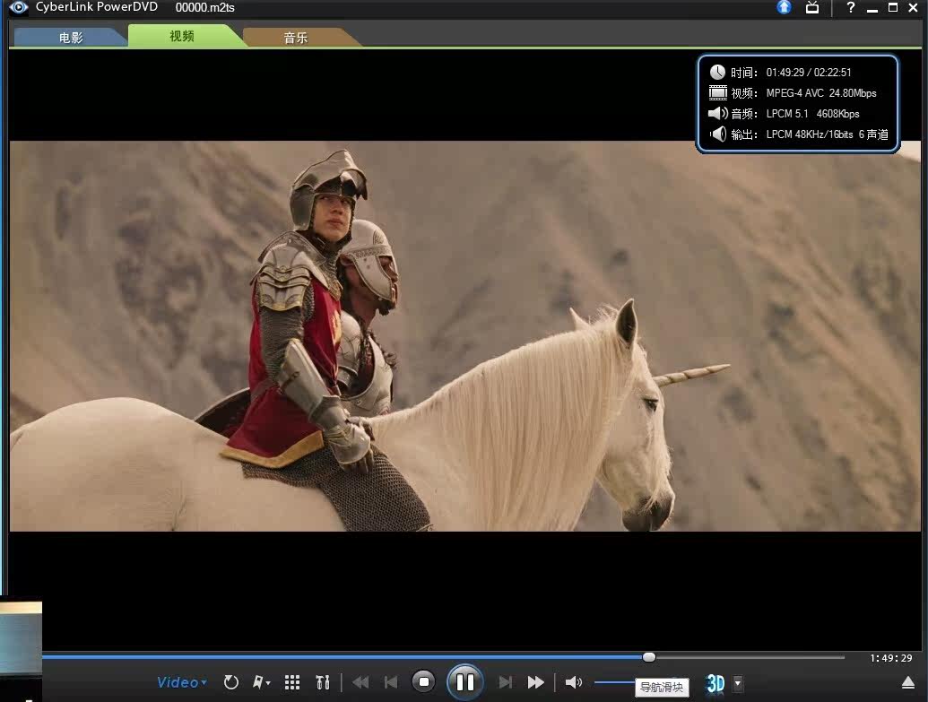This screenshot has height=702, width=928.
Task: Click the output speaker icon beside 输出
Action: 718,134
